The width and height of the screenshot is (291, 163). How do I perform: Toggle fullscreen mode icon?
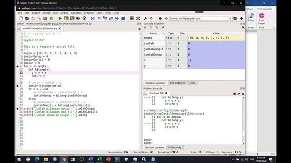(138, 18)
